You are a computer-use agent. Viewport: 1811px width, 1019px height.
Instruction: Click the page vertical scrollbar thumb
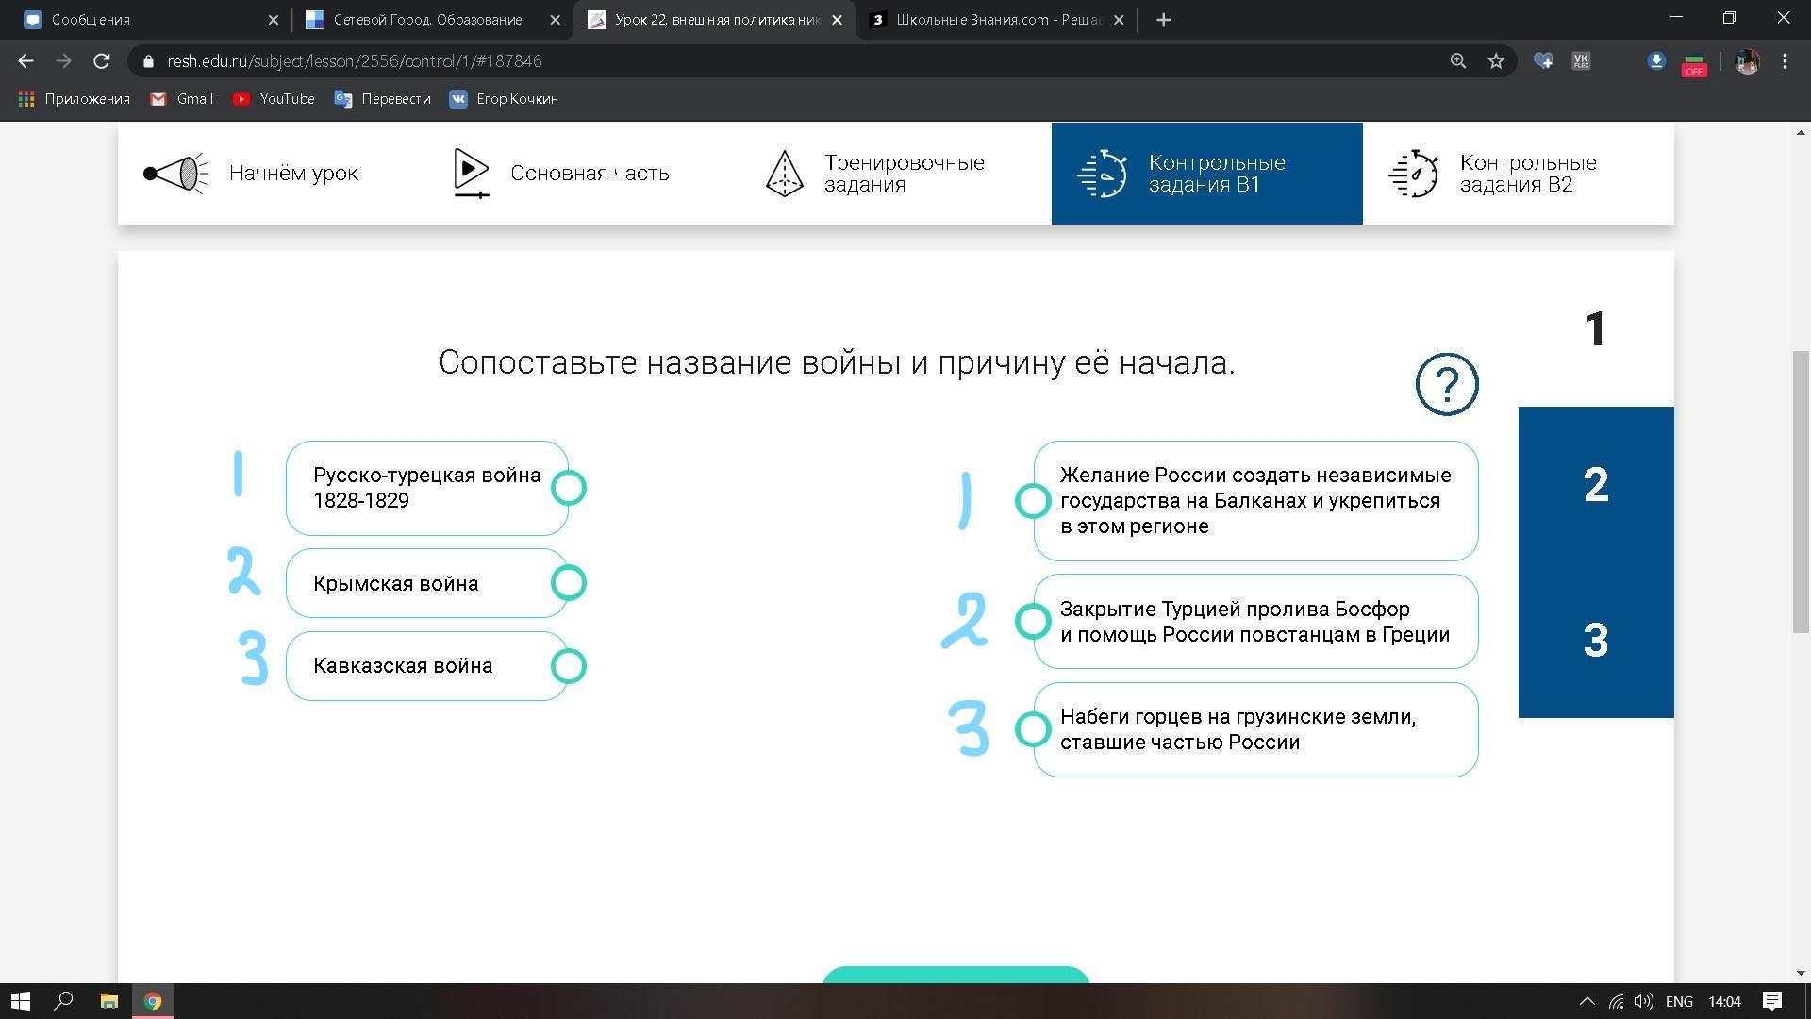1801,491
